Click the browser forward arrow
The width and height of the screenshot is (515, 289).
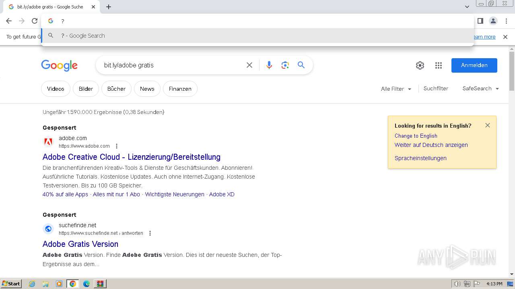pos(22,21)
